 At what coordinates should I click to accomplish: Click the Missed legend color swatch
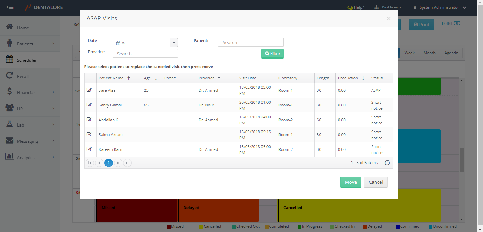168,227
